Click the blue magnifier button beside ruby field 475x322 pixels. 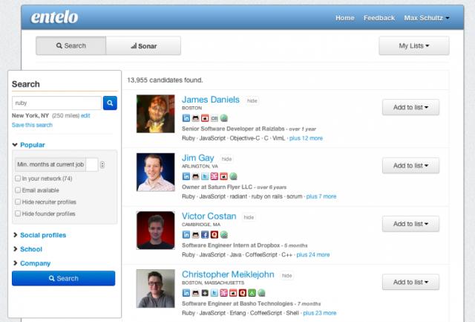pyautogui.click(x=110, y=103)
